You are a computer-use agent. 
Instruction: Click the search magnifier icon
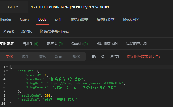click(x=103, y=57)
